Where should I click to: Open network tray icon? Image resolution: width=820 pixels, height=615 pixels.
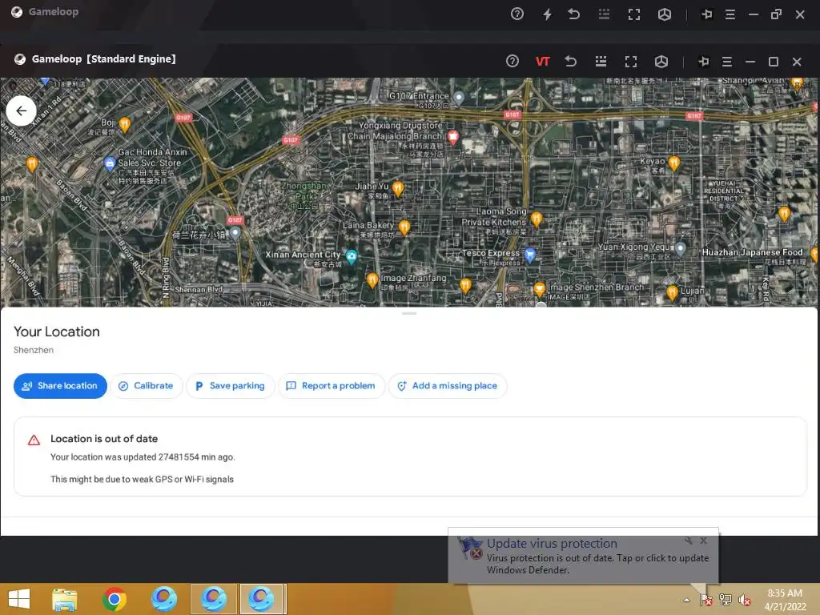click(x=726, y=600)
